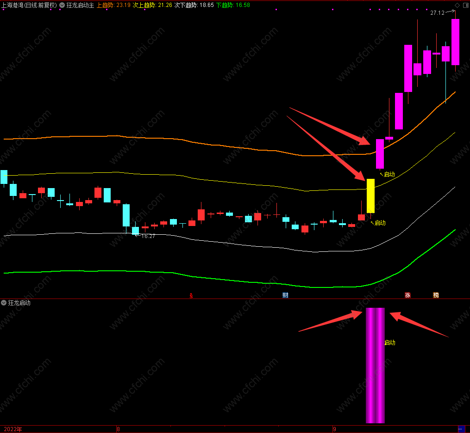
Task: Click the red S marker on the chart
Action: [191, 296]
